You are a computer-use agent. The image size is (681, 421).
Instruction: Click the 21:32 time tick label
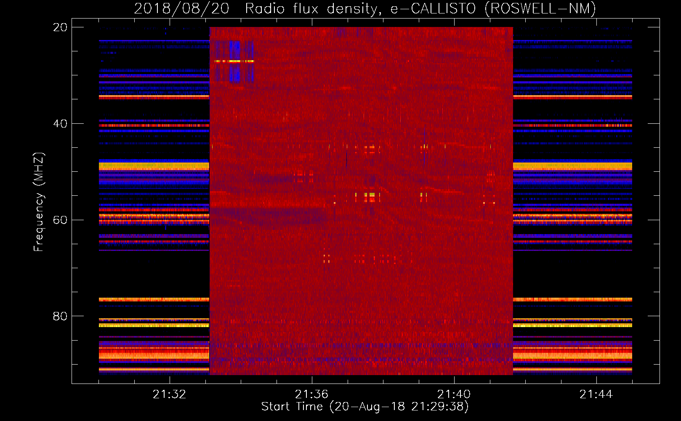169,394
